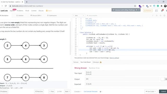Open the Chrome profile avatar
The height and width of the screenshot is (94, 167).
pyautogui.click(x=165, y=6)
